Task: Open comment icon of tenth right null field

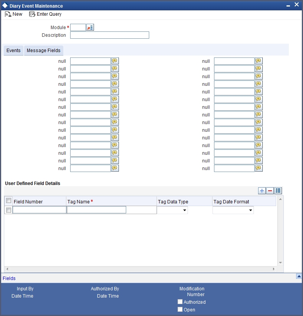Action: 259,130
